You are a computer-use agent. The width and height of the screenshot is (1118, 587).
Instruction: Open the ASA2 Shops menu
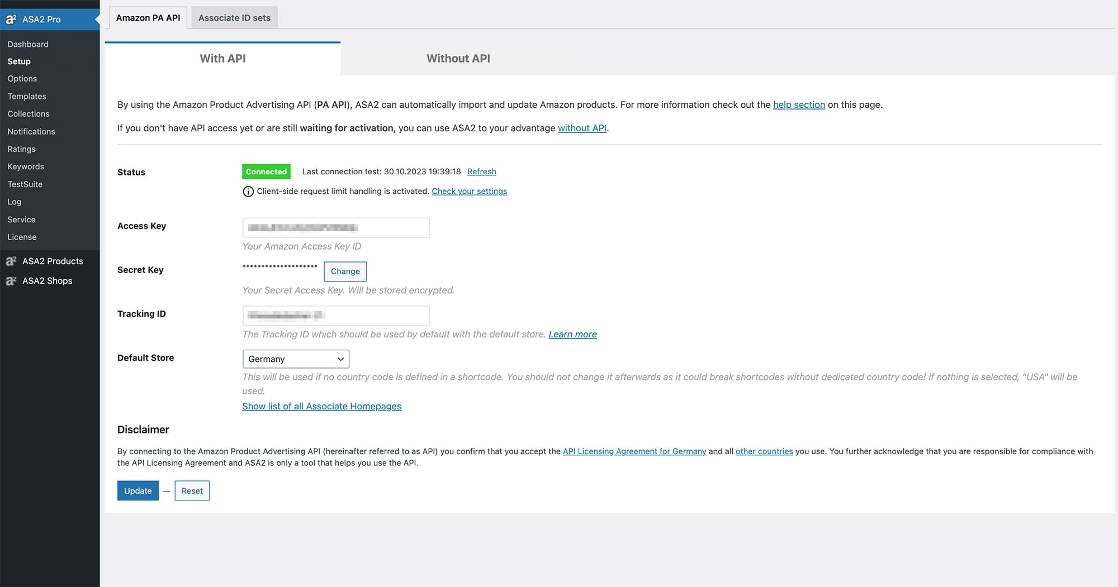click(50, 281)
